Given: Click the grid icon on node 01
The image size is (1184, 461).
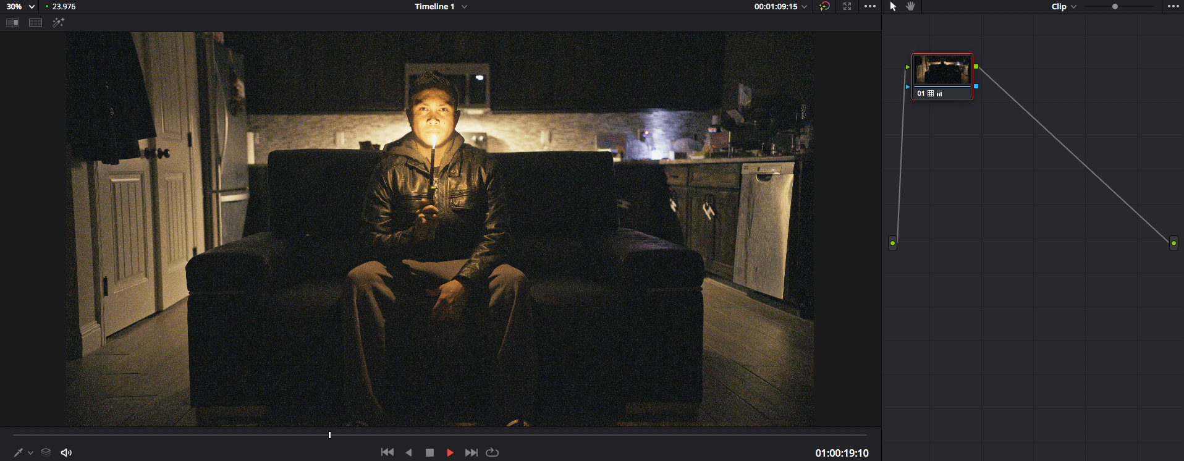Looking at the screenshot, I should pyautogui.click(x=931, y=93).
